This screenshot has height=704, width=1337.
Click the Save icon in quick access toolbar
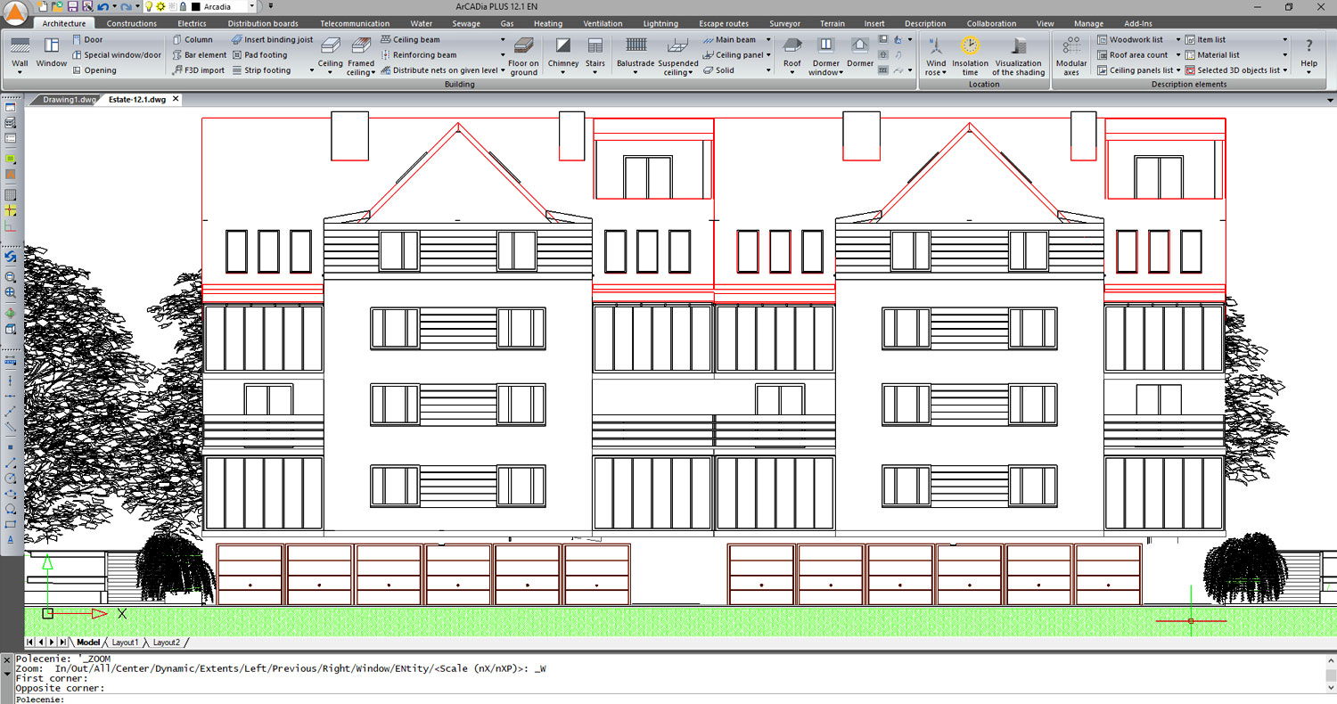(72, 6)
